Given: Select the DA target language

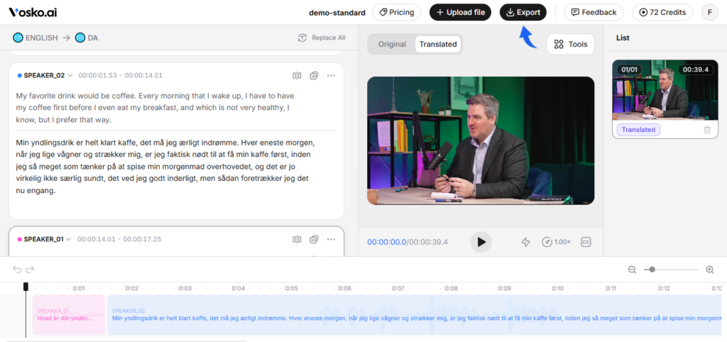Looking at the screenshot, I should [87, 38].
